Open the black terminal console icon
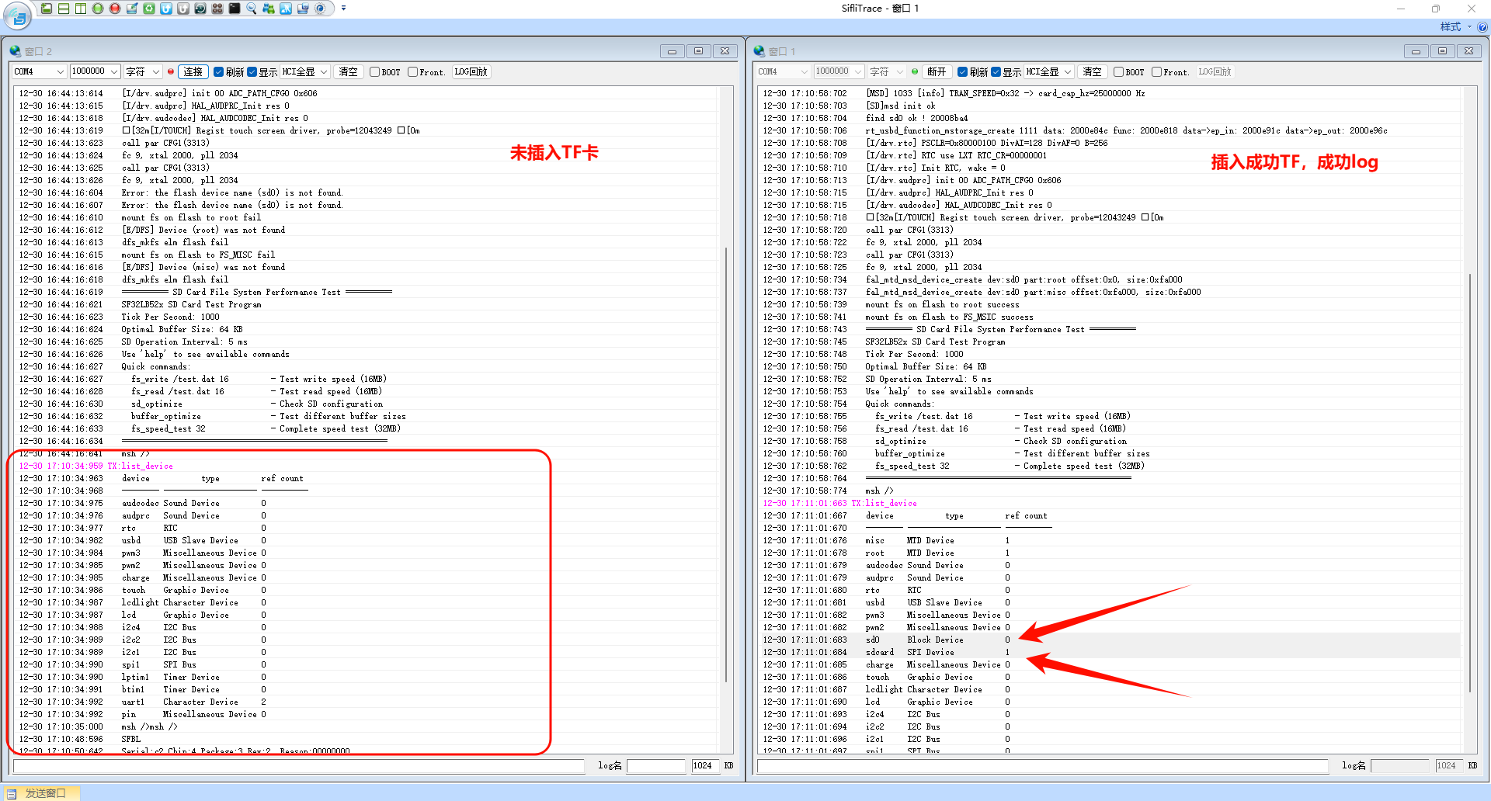Screen dimensions: 1491x801 pyautogui.click(x=235, y=9)
